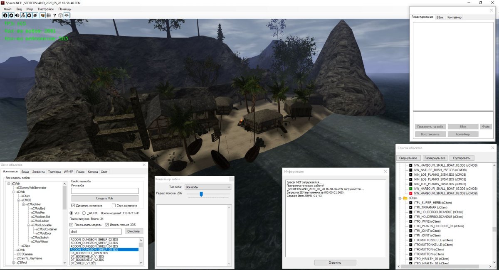
Task: Collapse the oCItem folder in object list
Action: (400, 198)
